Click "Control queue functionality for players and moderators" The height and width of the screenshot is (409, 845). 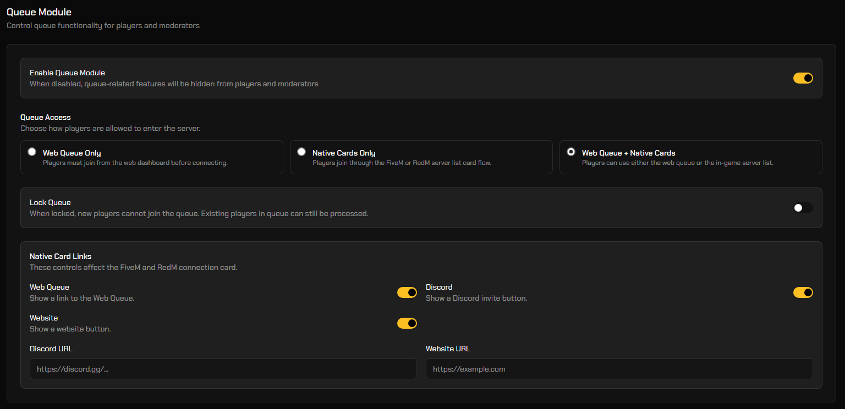coord(103,26)
